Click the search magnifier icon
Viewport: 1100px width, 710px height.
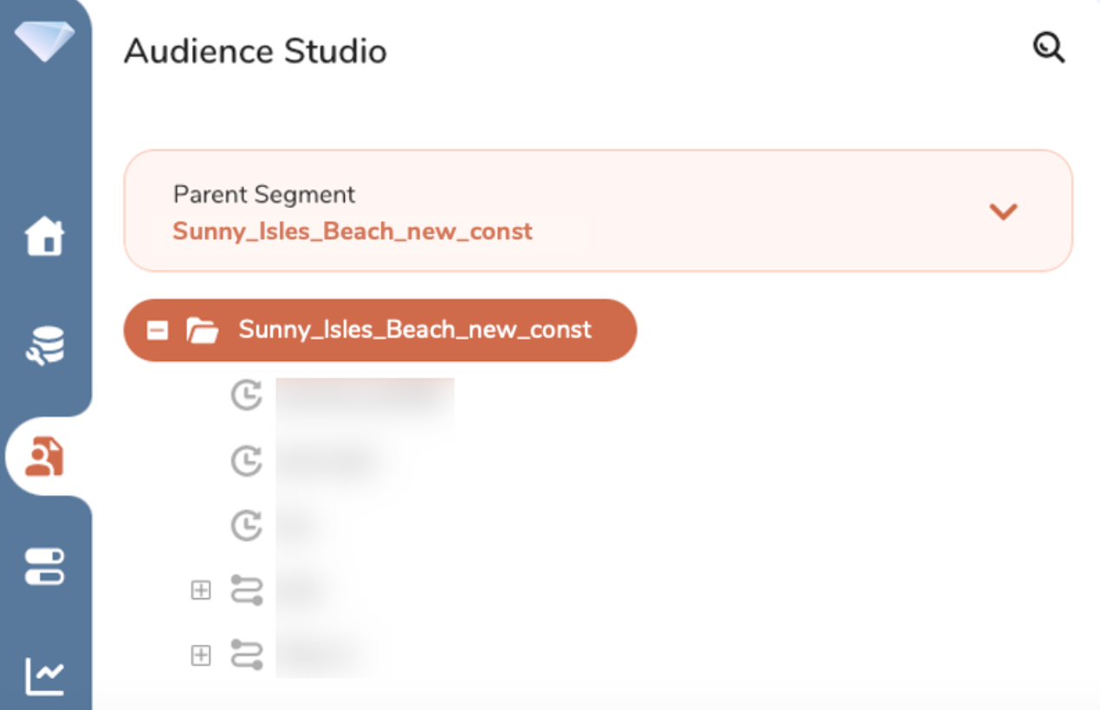click(1049, 48)
